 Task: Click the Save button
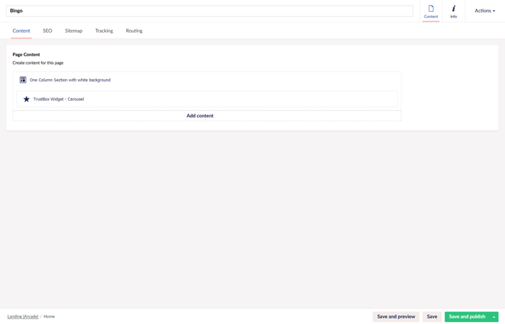pyautogui.click(x=432, y=317)
